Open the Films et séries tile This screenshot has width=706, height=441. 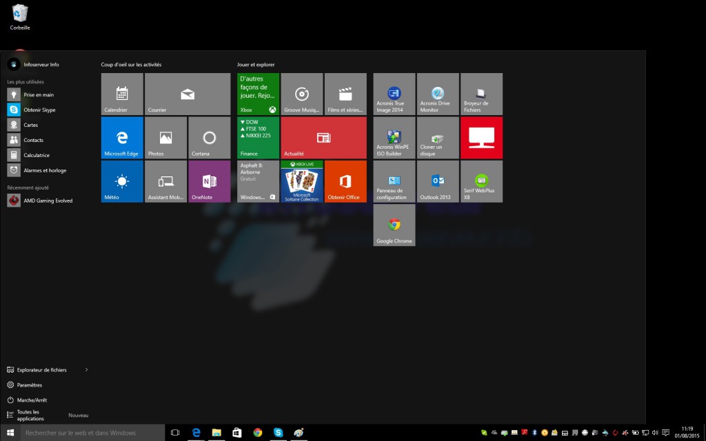coord(345,94)
